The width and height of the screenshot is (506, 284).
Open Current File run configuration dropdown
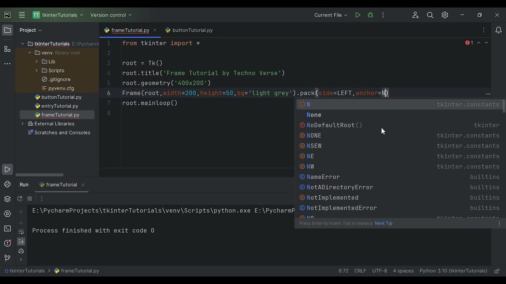click(331, 15)
